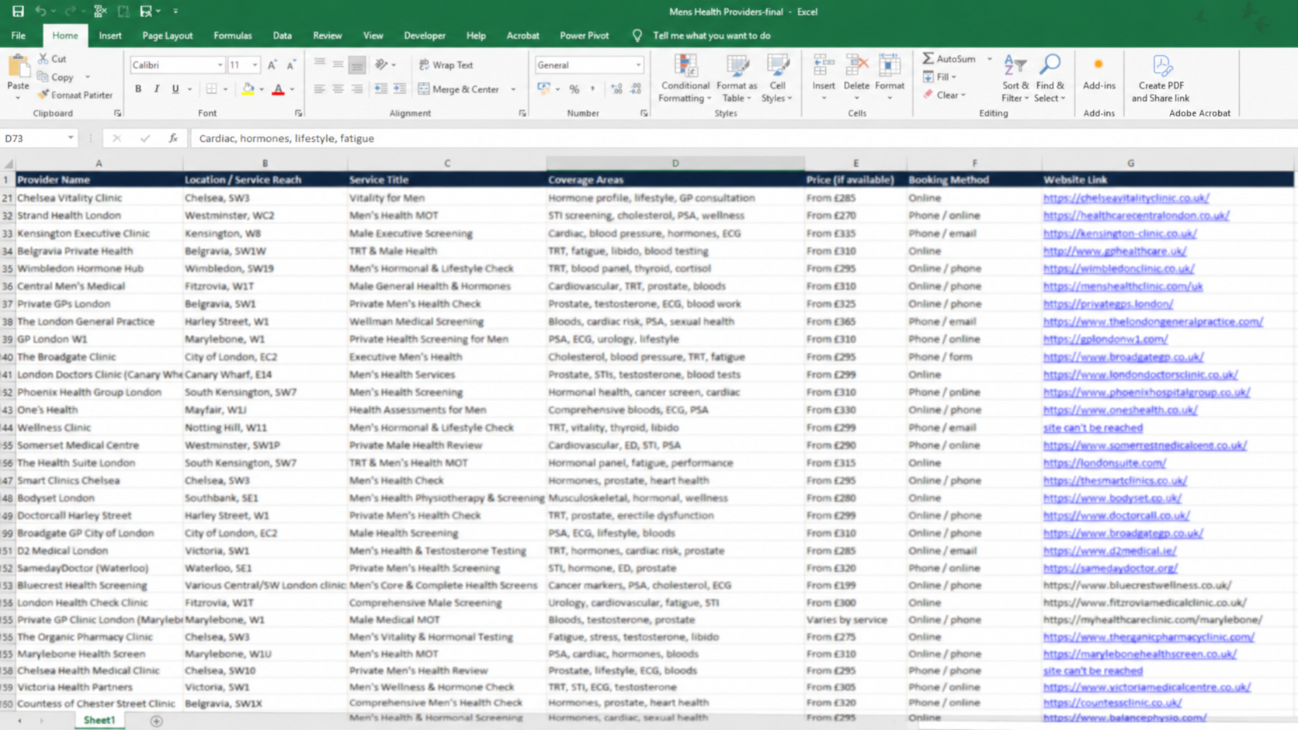This screenshot has width=1298, height=730.
Task: Align text right
Action: [356, 89]
